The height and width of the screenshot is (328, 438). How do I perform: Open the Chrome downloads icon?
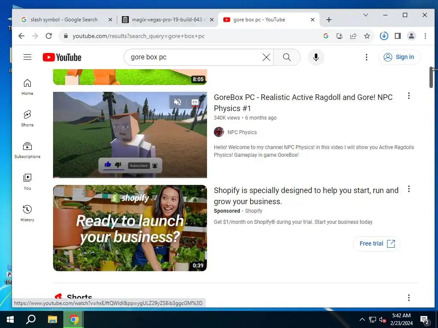pos(384,36)
